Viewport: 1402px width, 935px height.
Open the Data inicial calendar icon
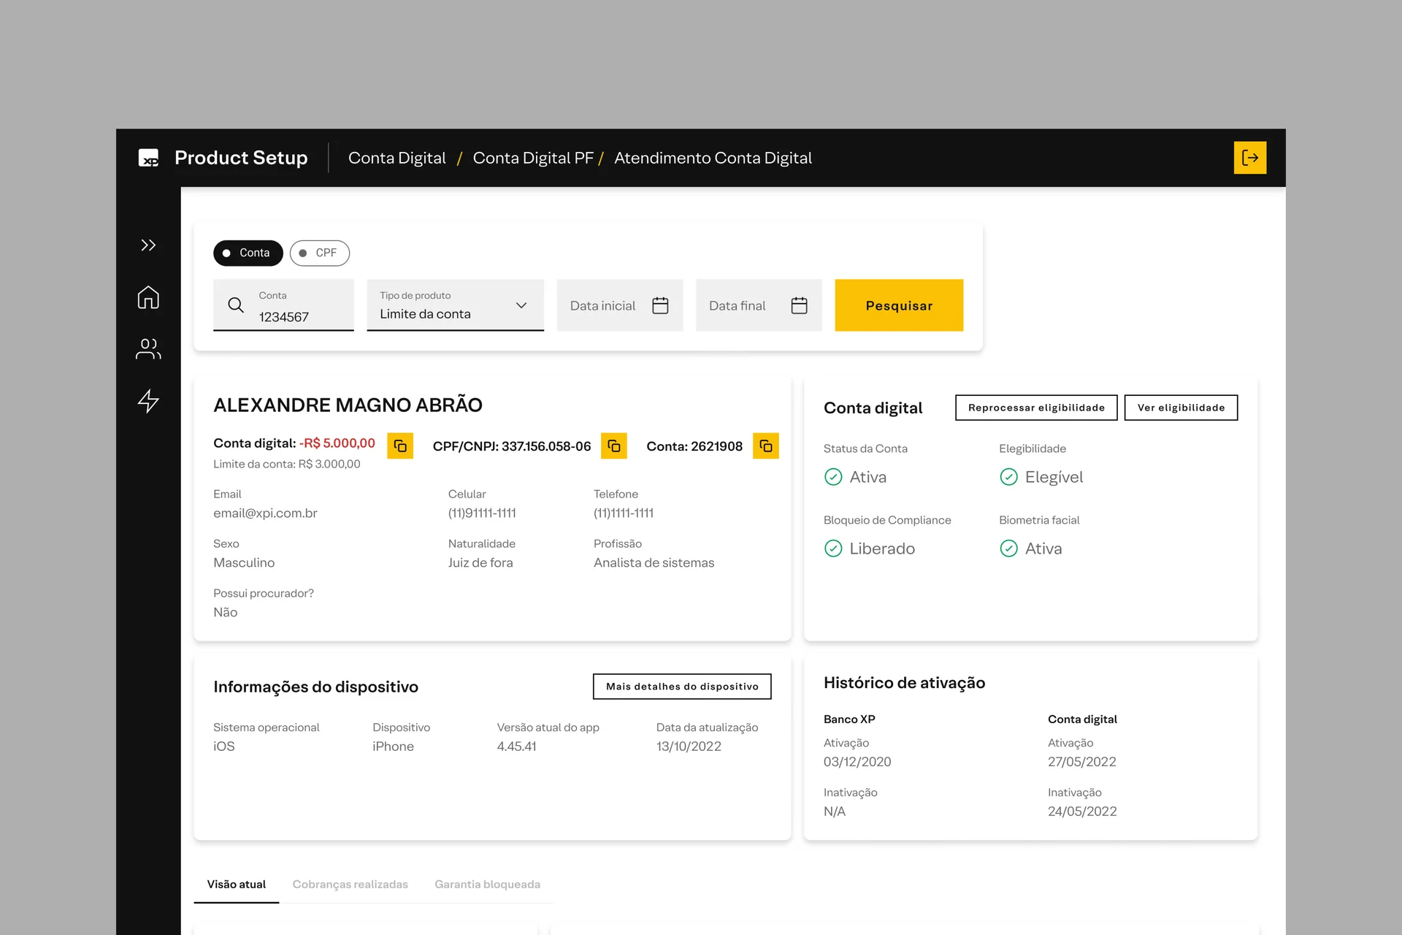point(660,305)
